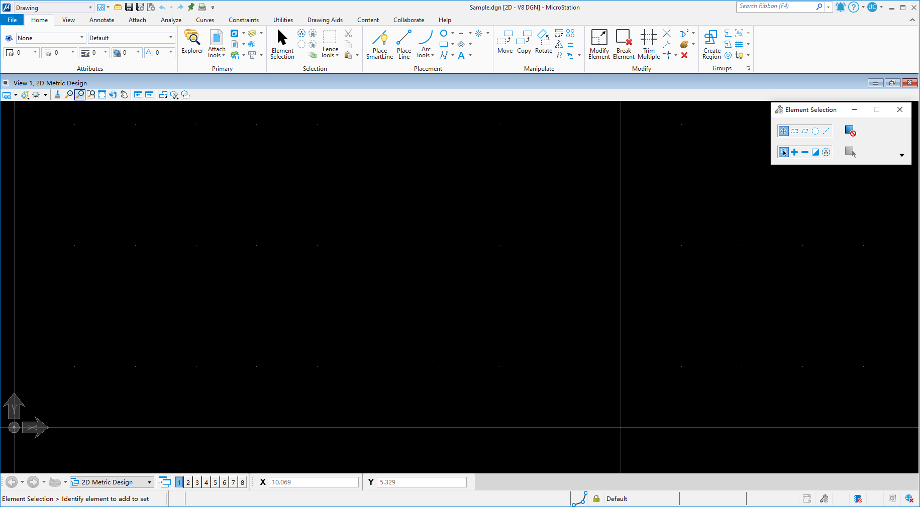Switch to the View ribbon tab
Screen dimensions: 920x507
pos(68,20)
